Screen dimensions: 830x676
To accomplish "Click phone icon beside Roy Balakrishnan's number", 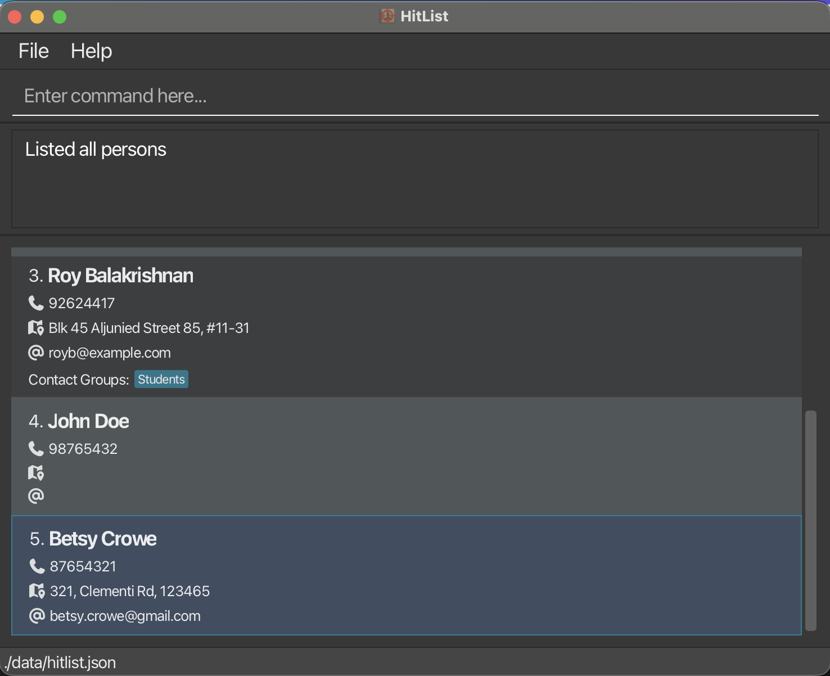I will [36, 303].
